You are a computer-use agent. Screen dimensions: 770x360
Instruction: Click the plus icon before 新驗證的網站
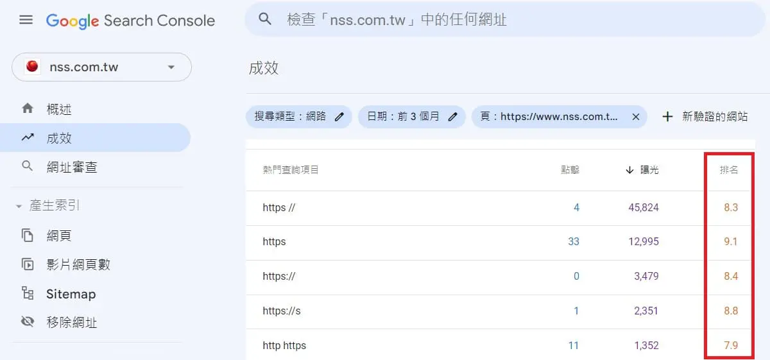pos(667,117)
